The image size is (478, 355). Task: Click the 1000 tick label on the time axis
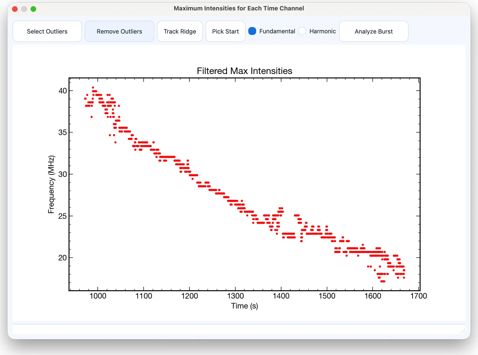click(x=98, y=296)
